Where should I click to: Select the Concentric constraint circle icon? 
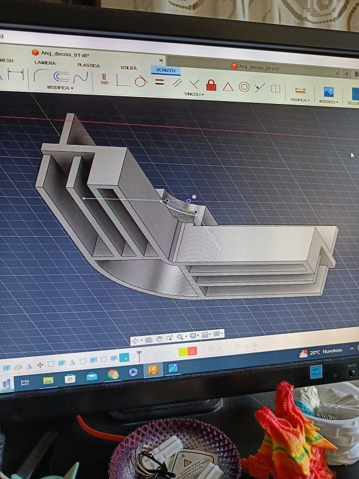(244, 87)
